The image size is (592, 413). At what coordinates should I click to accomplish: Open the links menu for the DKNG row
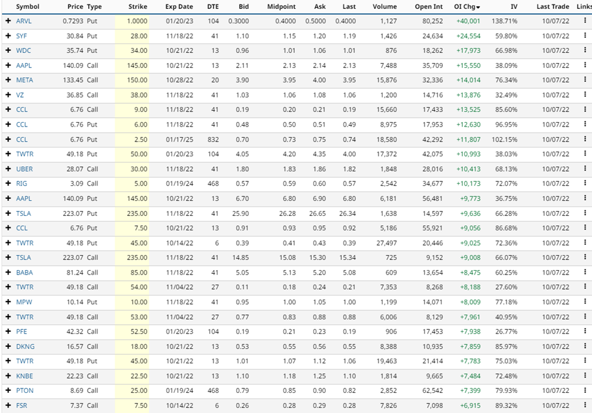click(585, 346)
